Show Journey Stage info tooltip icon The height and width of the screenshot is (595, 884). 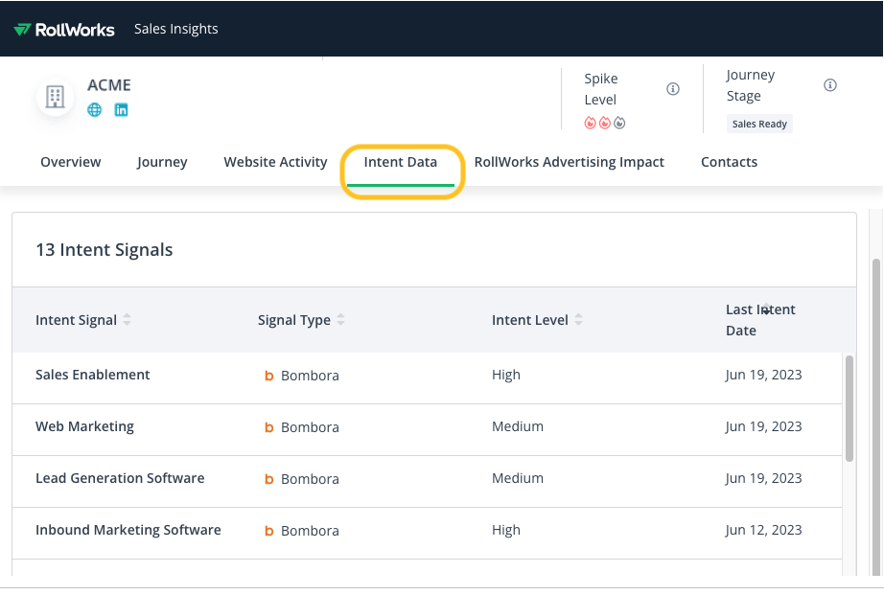click(x=830, y=85)
